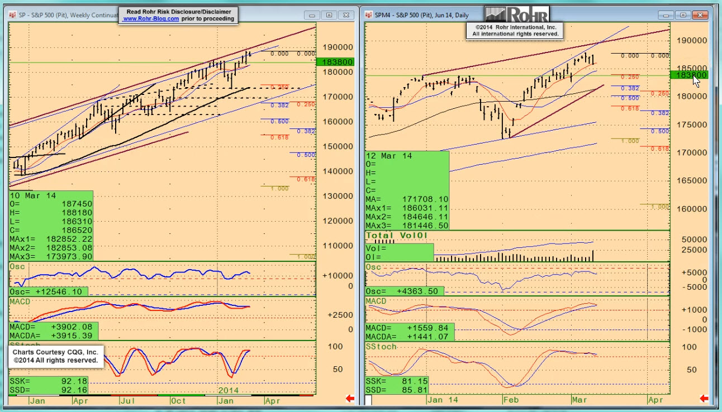This screenshot has width=722, height=412.
Task: Click red arrow at bottom of weekly chart
Action: (350, 398)
